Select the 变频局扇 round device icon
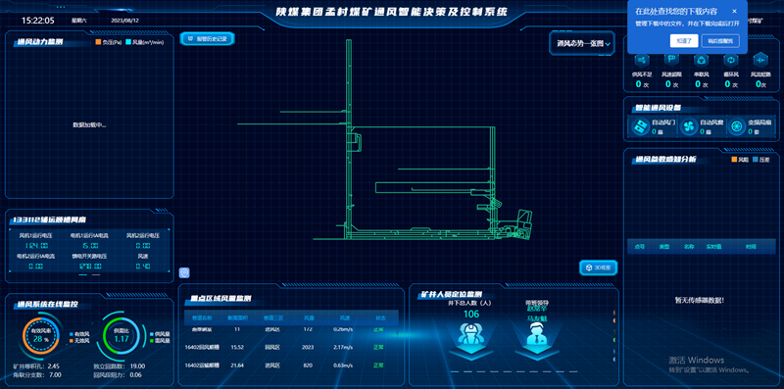Image resolution: width=784 pixels, height=389 pixels. tap(736, 127)
